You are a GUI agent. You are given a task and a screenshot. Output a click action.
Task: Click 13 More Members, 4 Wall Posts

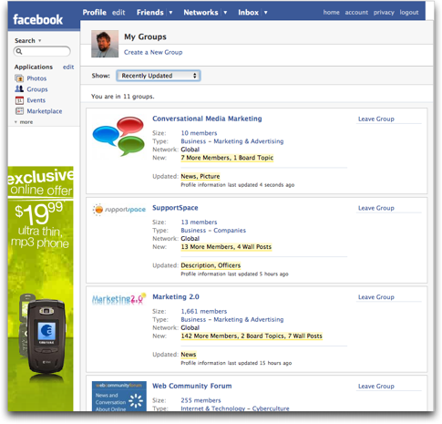[x=226, y=247]
